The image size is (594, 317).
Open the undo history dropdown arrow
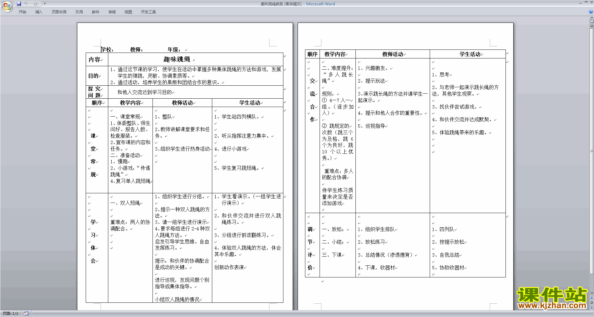pyautogui.click(x=30, y=4)
